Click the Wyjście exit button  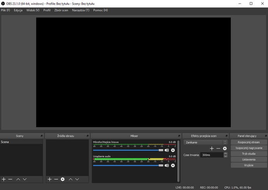[x=249, y=165]
